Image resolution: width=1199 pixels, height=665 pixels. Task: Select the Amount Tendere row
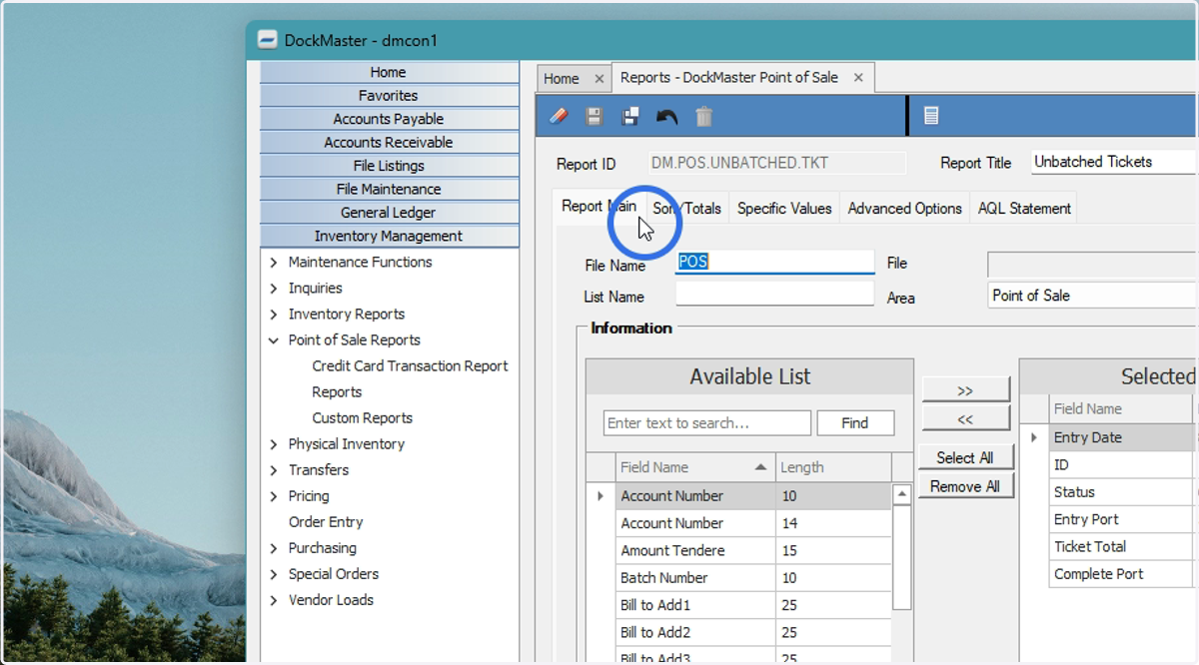751,551
